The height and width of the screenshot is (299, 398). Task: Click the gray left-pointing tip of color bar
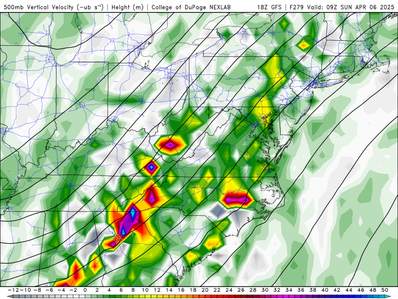pos(9,297)
